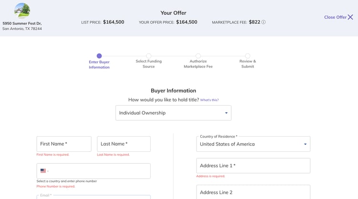Focus the Address Line 2 field
The image size is (358, 199).
[253, 192]
